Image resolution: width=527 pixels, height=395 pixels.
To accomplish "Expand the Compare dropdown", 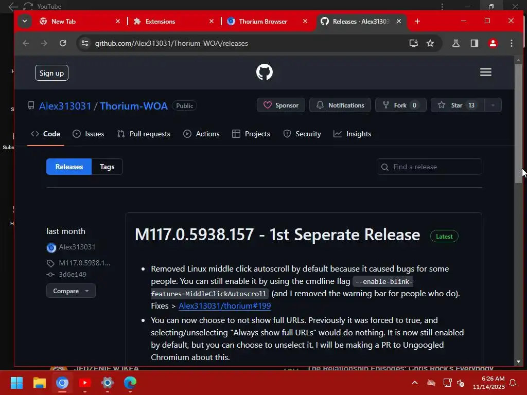I will 71,291.
